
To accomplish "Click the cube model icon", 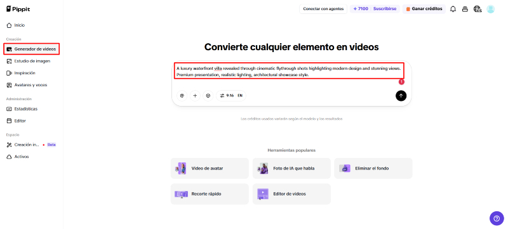I will pos(208,96).
